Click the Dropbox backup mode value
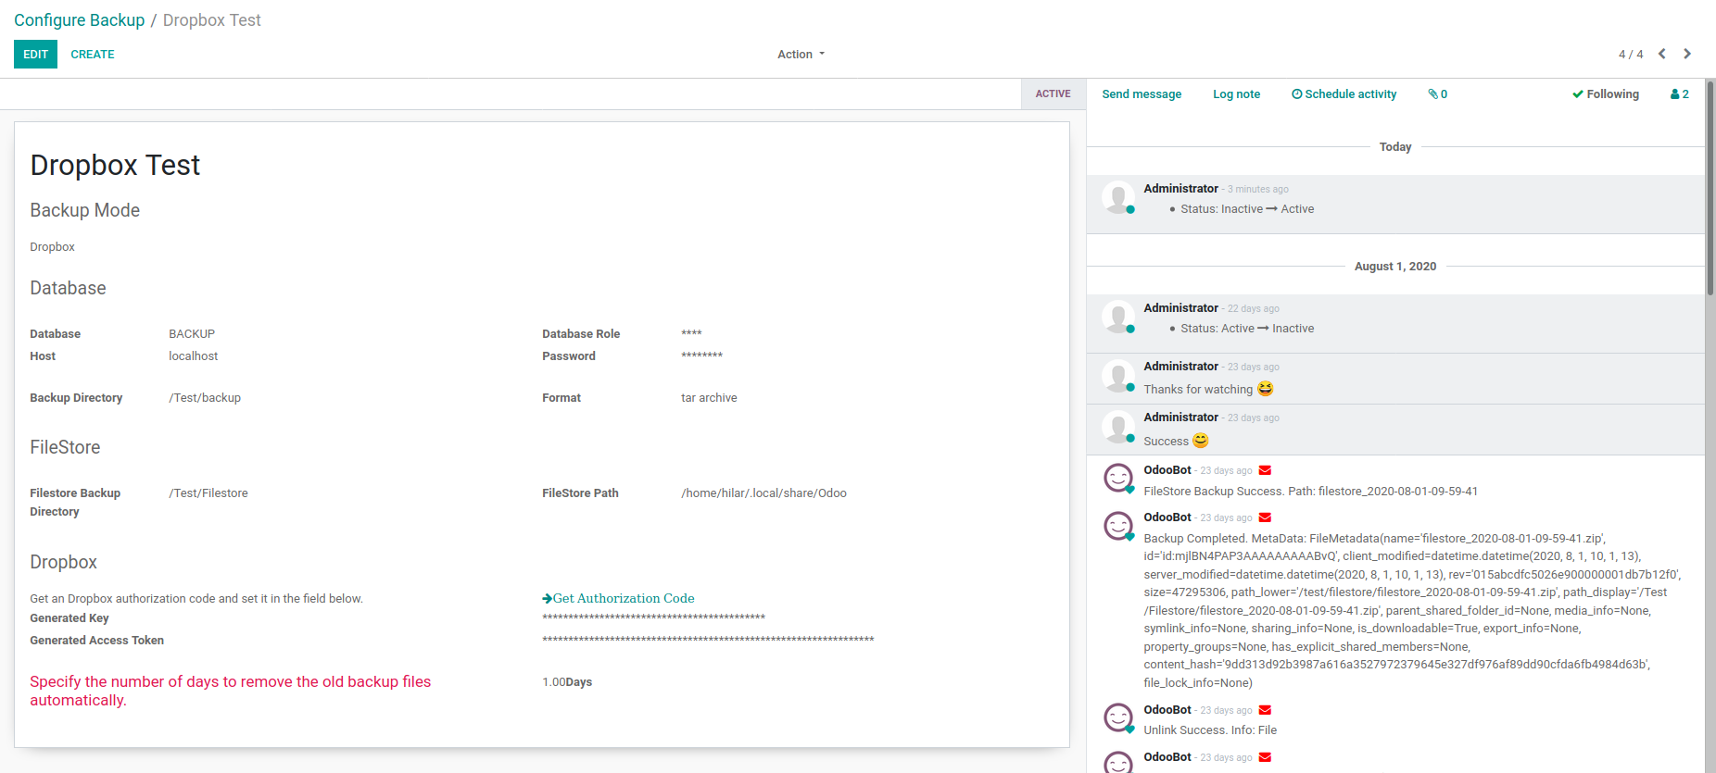The image size is (1716, 773). pos(52,247)
